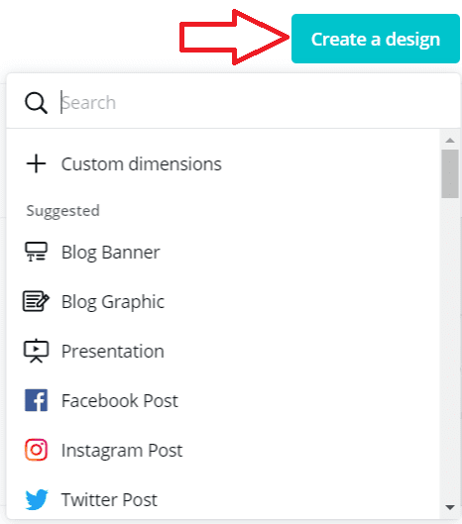Choose Blog Banner text from suggestions
Screen dimensions: 462x524
110,253
